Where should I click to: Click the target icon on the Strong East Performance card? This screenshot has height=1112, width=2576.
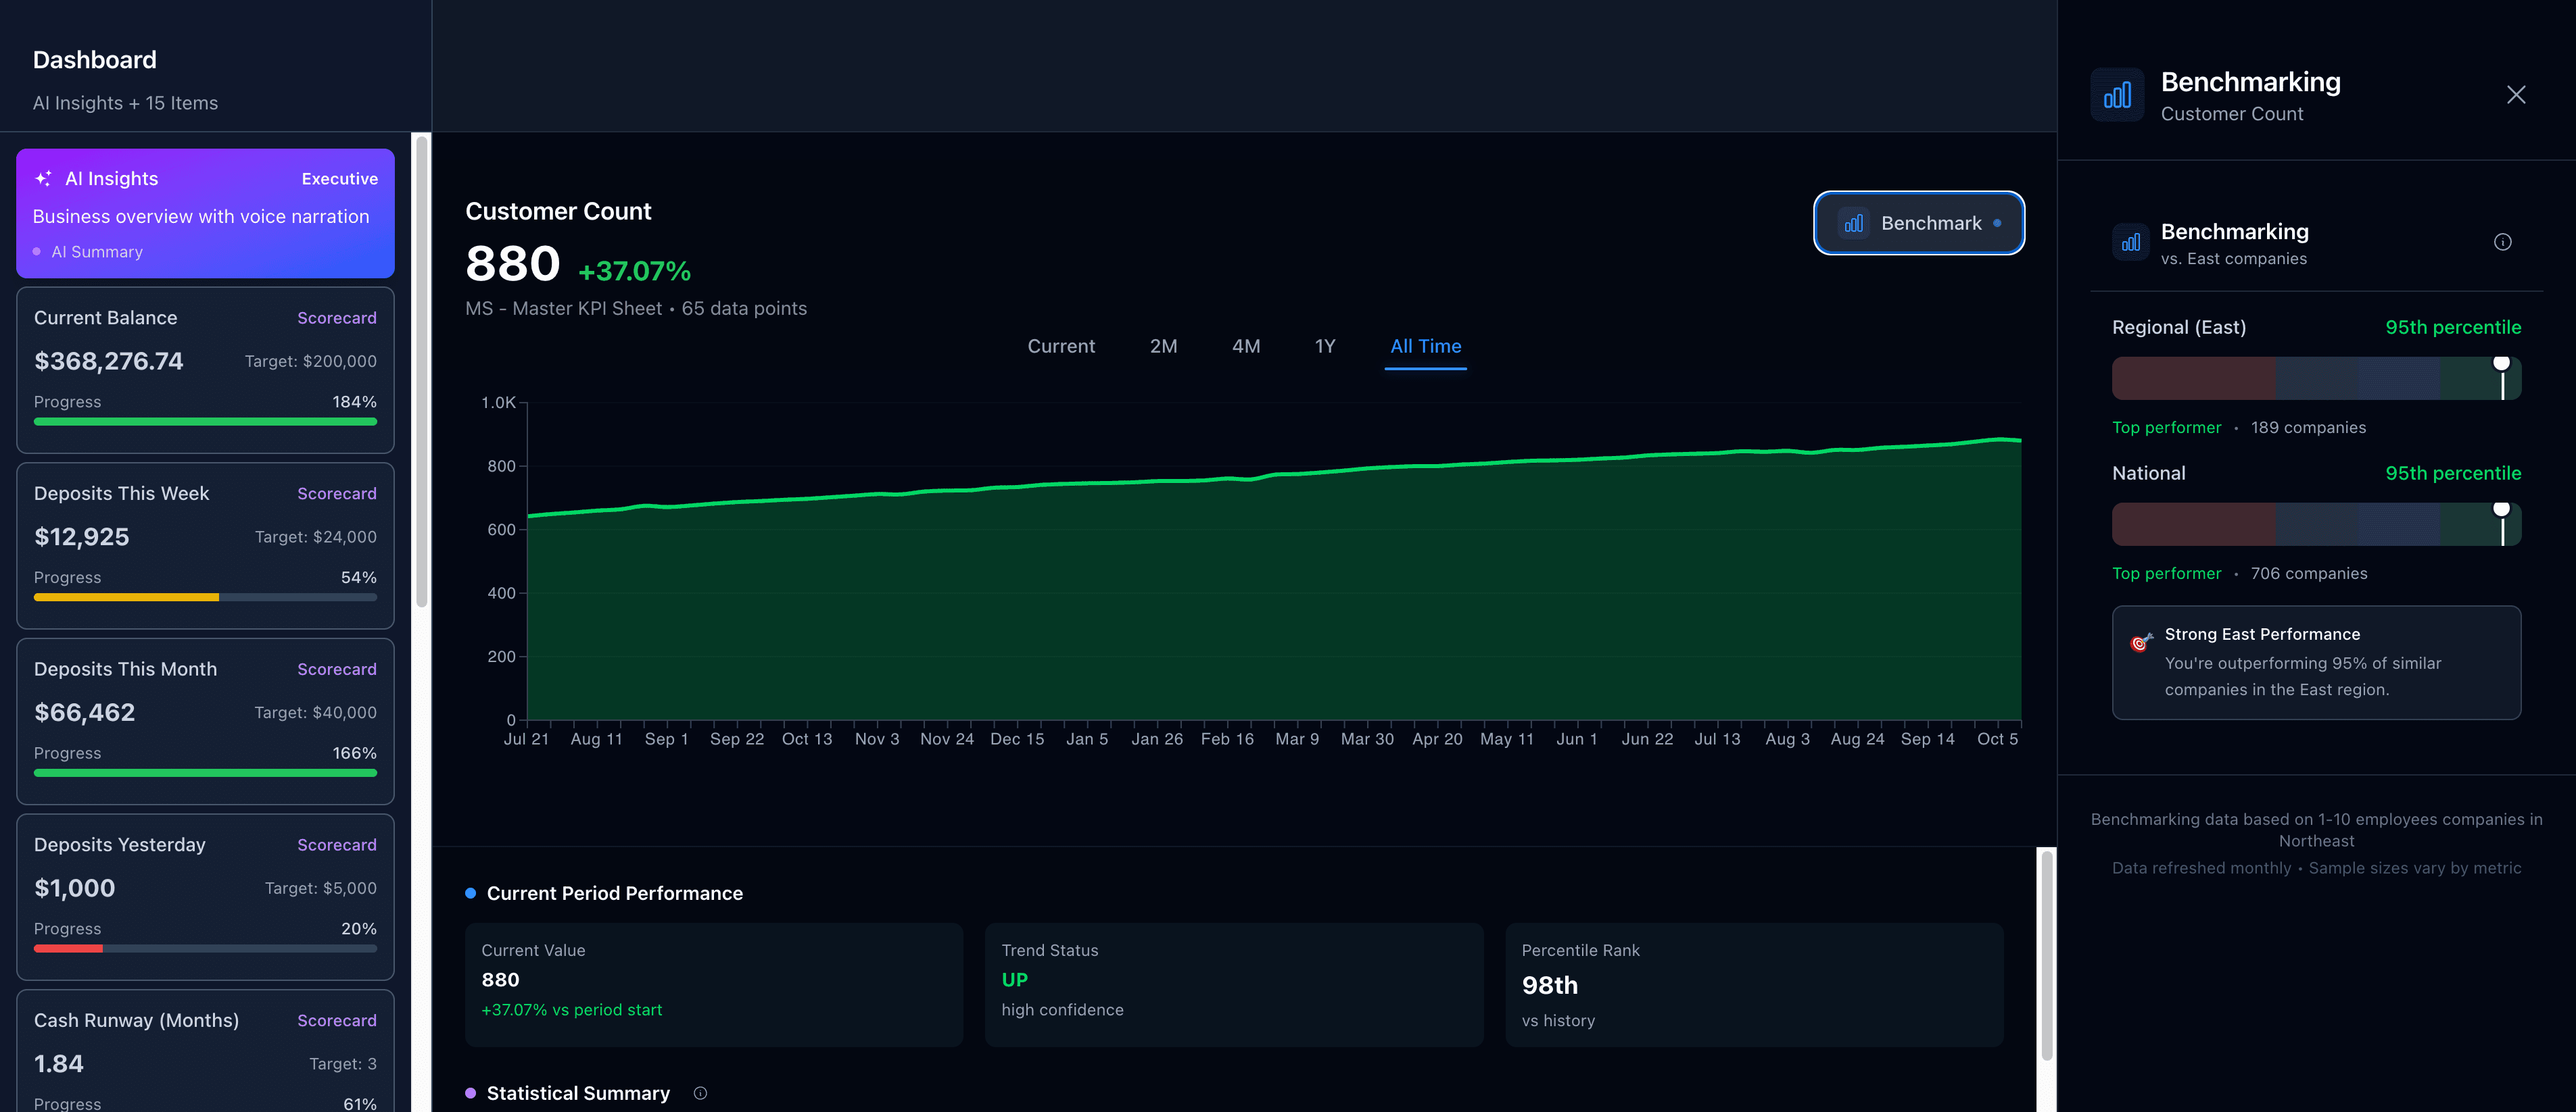click(x=2141, y=642)
